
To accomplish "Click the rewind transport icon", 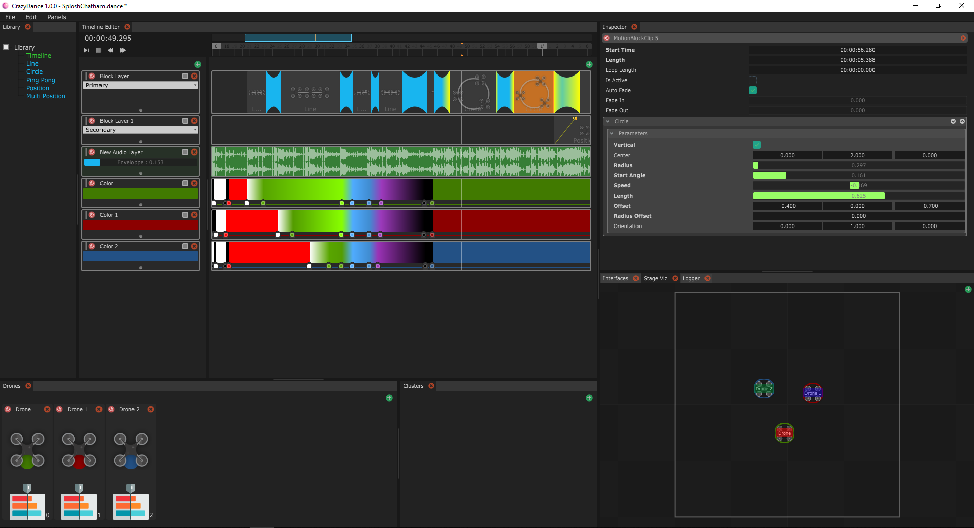I will click(110, 50).
